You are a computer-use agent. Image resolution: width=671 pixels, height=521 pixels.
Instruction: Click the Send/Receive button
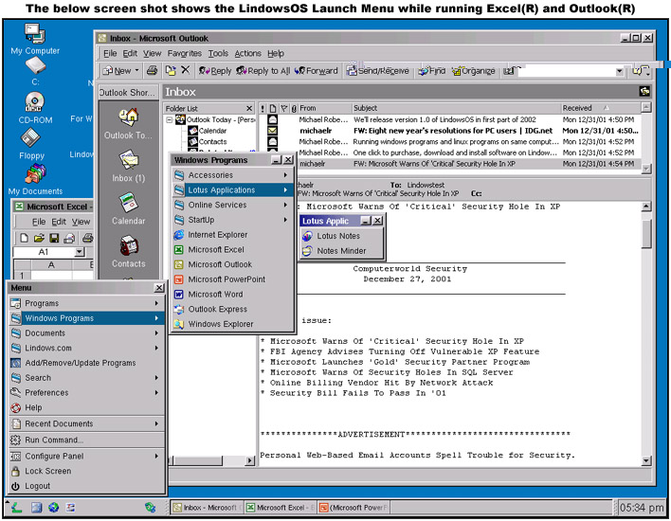pos(377,71)
